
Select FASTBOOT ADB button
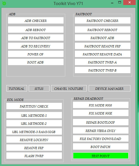(103, 38)
